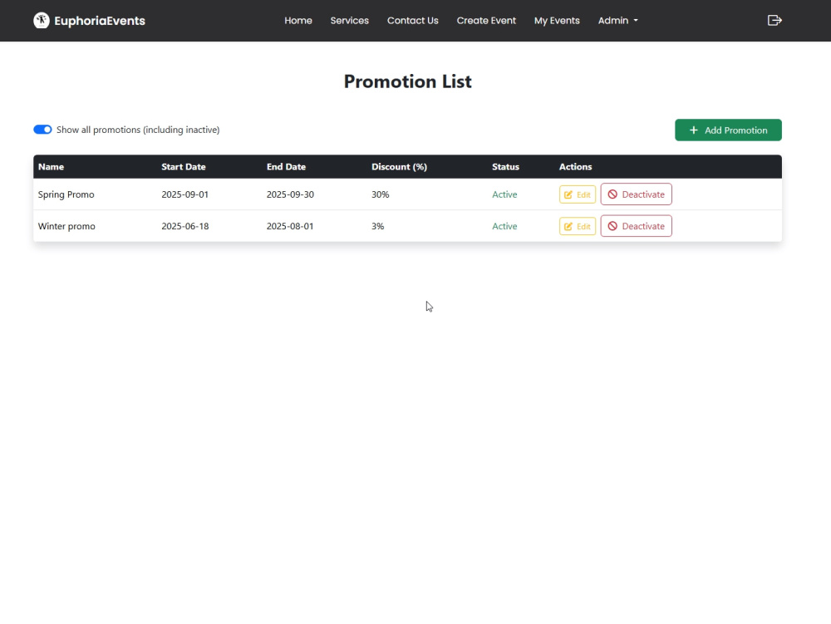Screen dimensions: 831x624
Task: Select the Winter promo name cell
Action: click(66, 226)
